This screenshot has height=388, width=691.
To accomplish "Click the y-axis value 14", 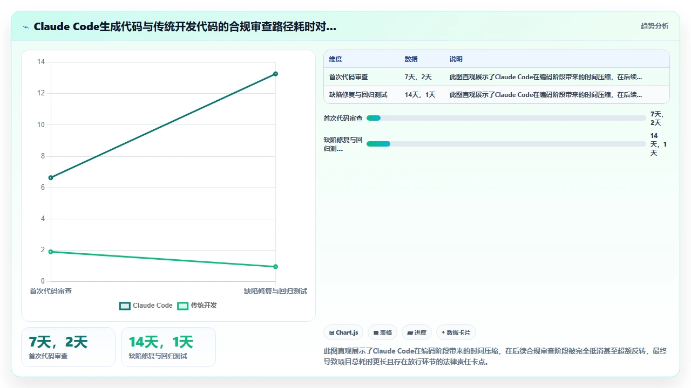I will click(41, 62).
